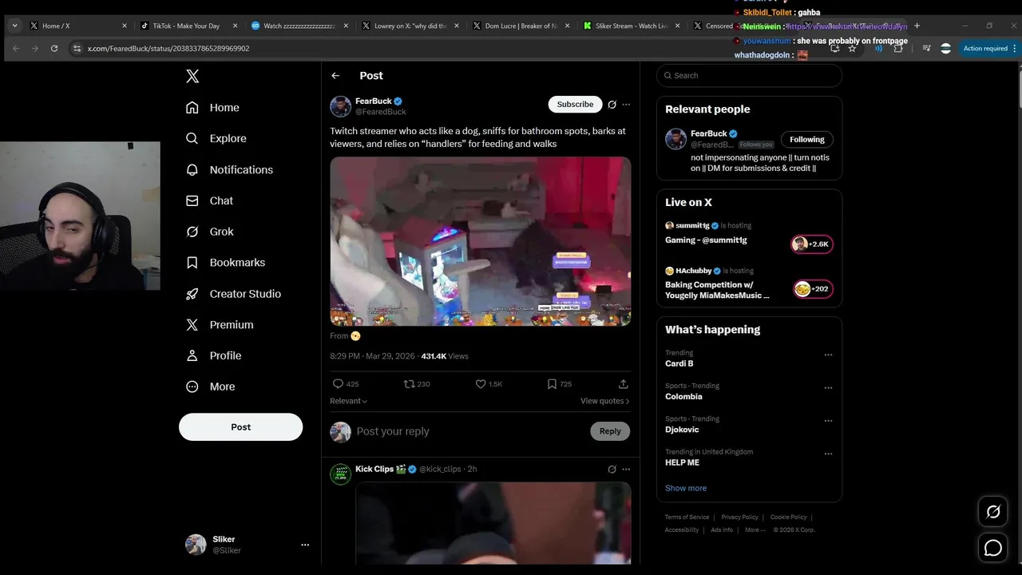Open floating chat messages button
This screenshot has height=575, width=1022.
pyautogui.click(x=993, y=548)
